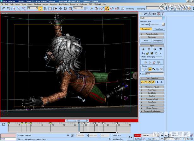
Task: Click Bind to Space Warp icon
Action: pos(24,9)
